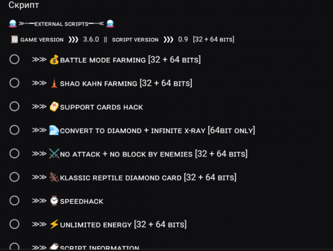
Task: Choose the Support Cards Hack radio option
Action: tap(15, 107)
